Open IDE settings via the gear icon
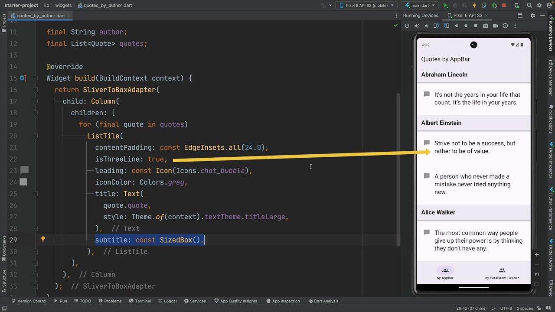Viewport: 555px width, 312px height. [x=539, y=5]
